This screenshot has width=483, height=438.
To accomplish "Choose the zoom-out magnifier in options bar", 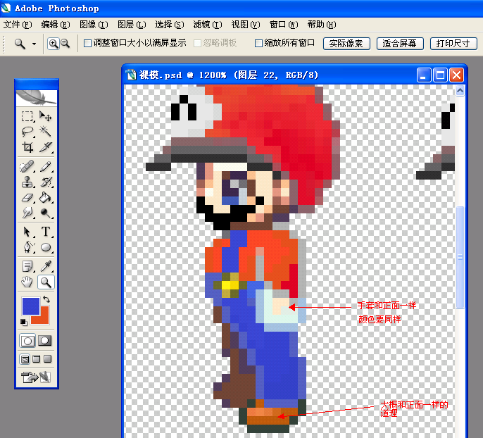I will tap(65, 44).
